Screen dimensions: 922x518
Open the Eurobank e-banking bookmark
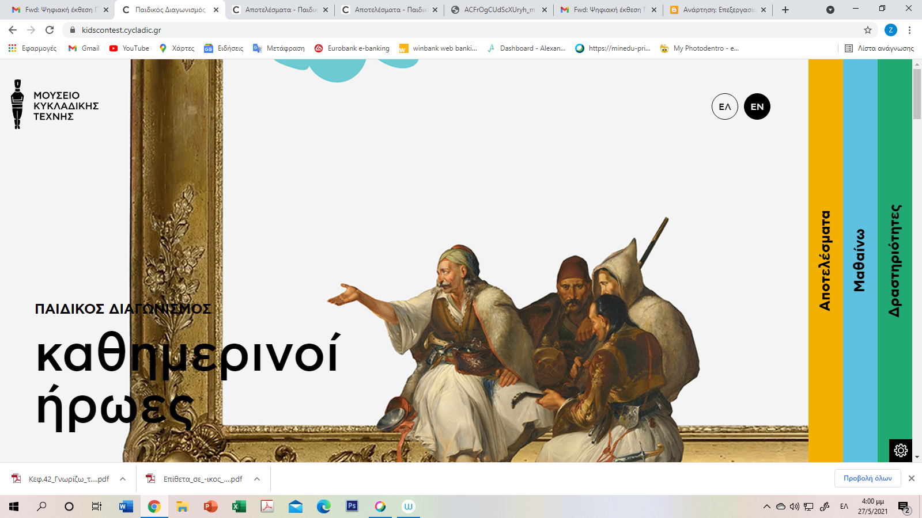pos(352,48)
